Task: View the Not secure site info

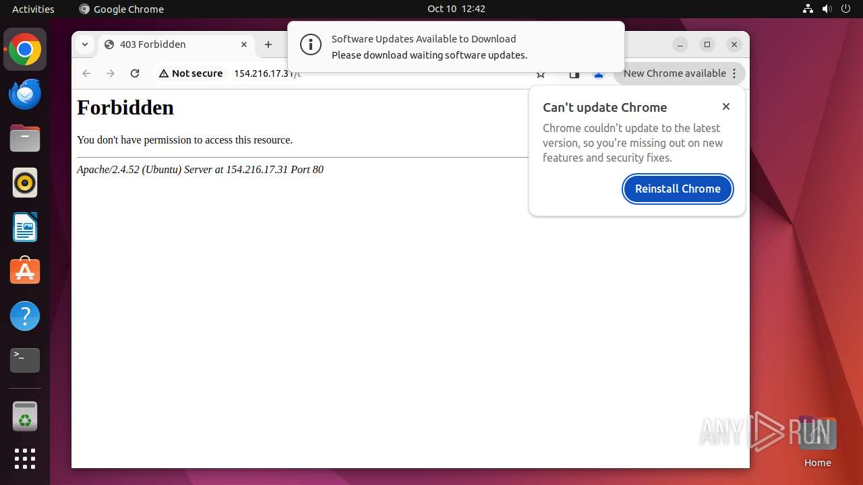Action: [191, 73]
